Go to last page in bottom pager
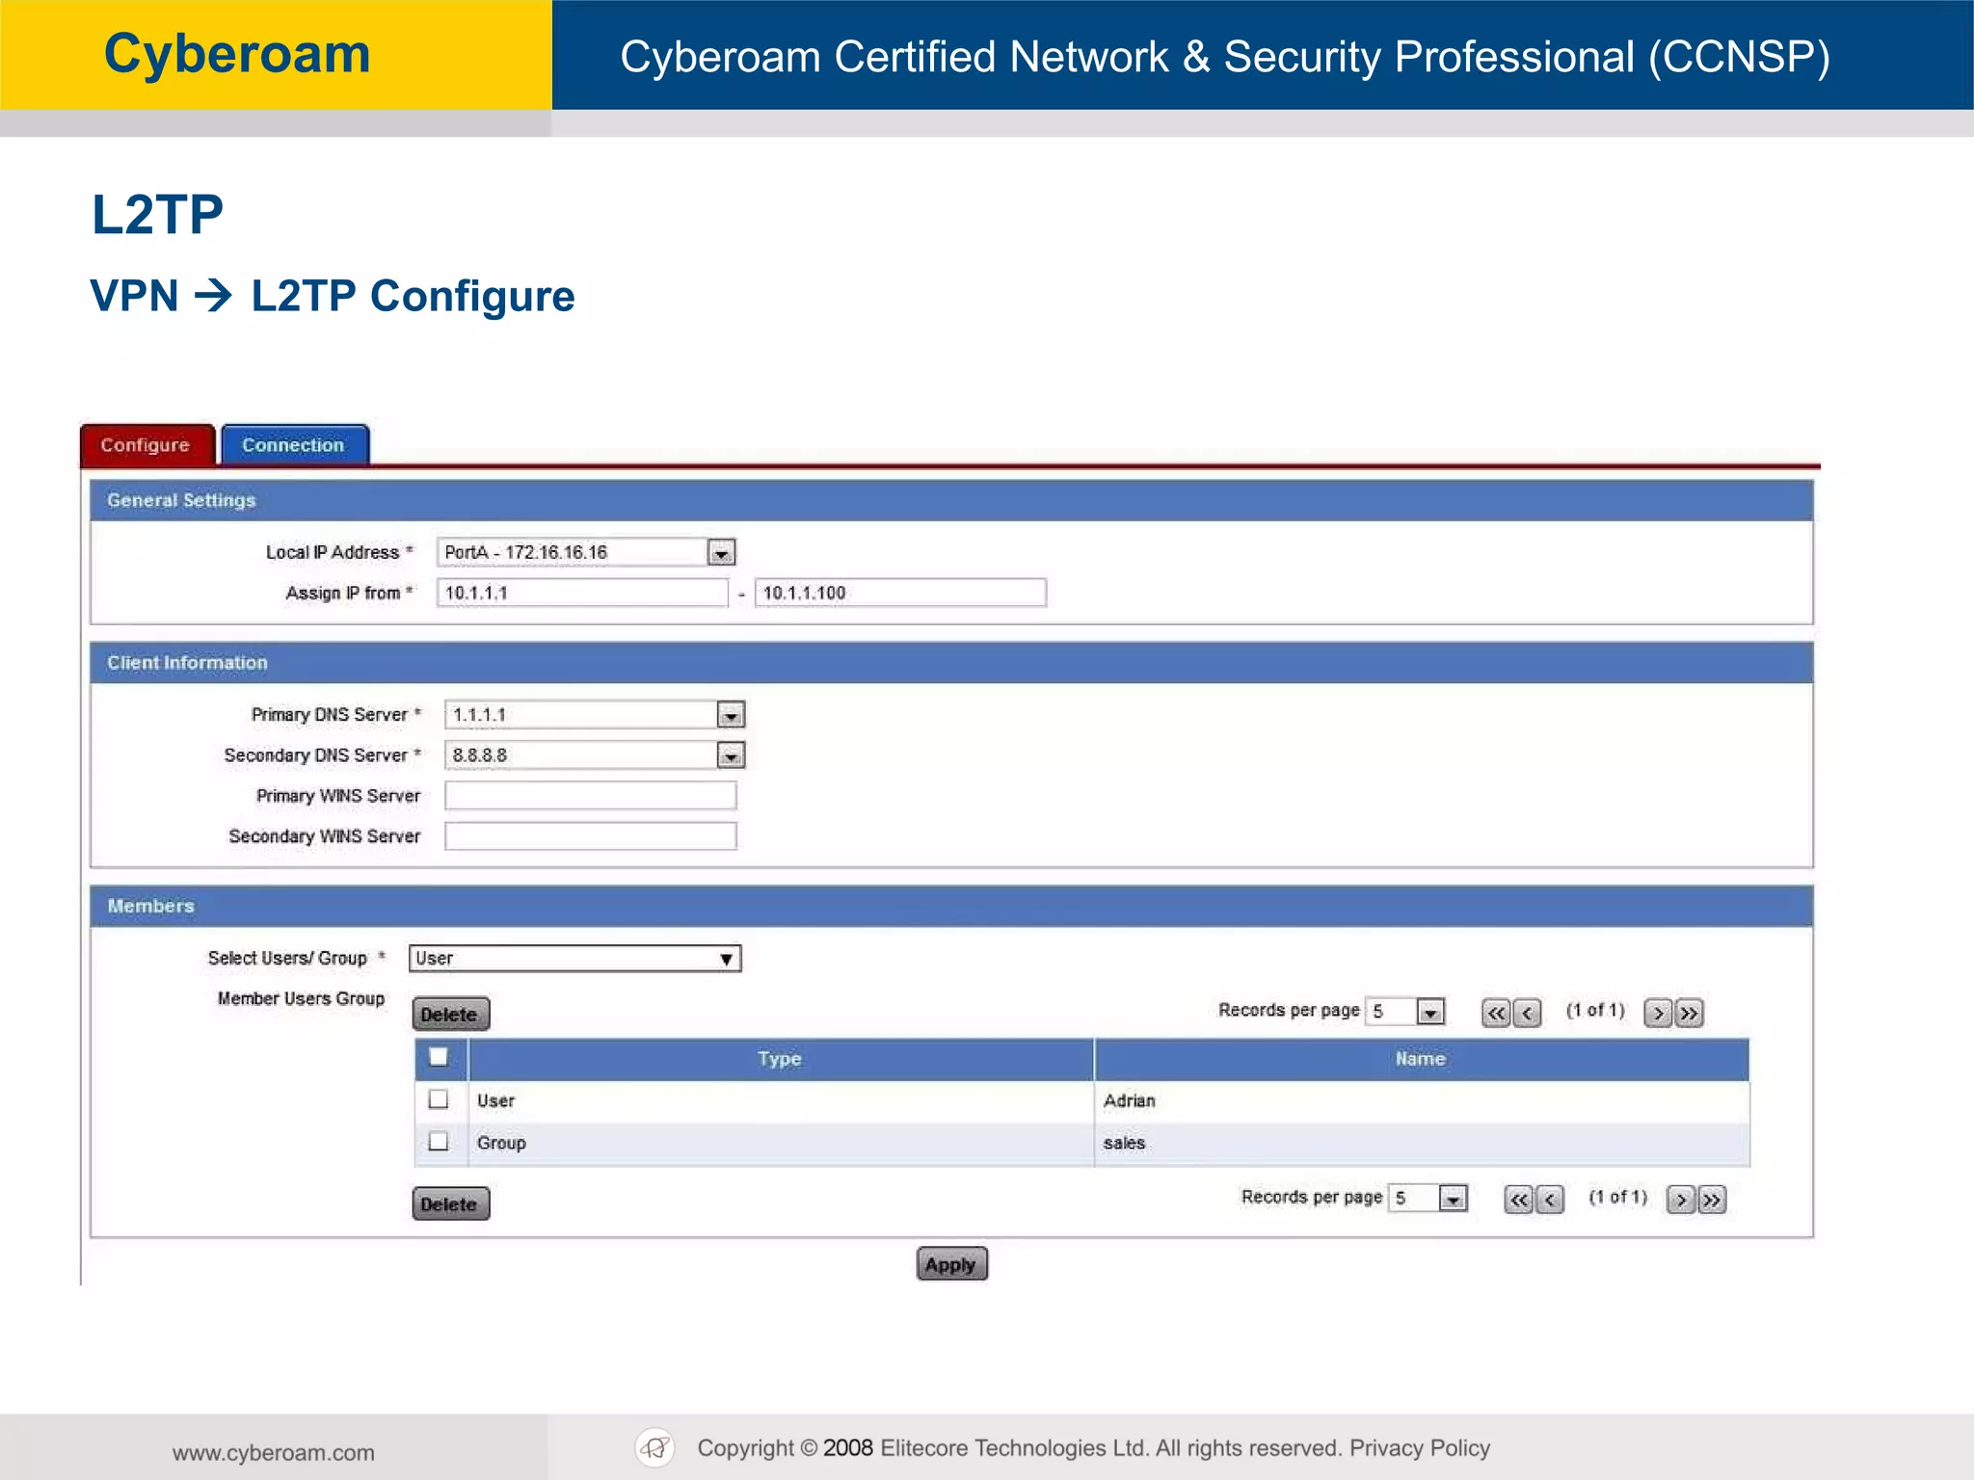The image size is (1974, 1480). [x=1712, y=1200]
